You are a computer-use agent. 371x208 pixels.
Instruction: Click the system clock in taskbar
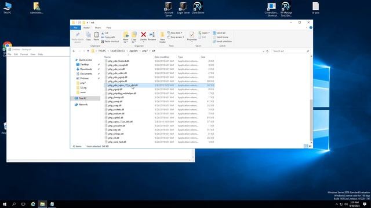(354, 204)
